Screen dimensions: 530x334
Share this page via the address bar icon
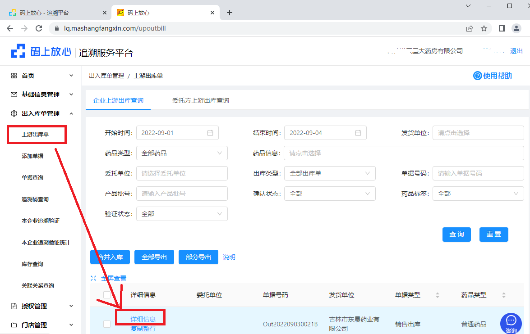470,28
